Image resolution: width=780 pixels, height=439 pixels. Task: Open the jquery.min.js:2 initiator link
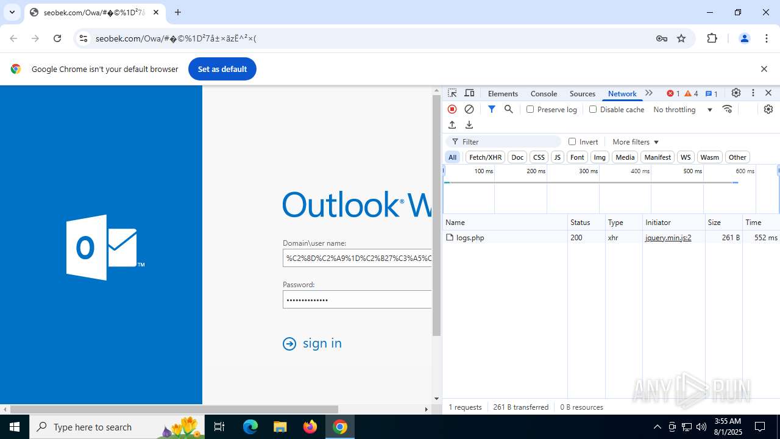(668, 238)
